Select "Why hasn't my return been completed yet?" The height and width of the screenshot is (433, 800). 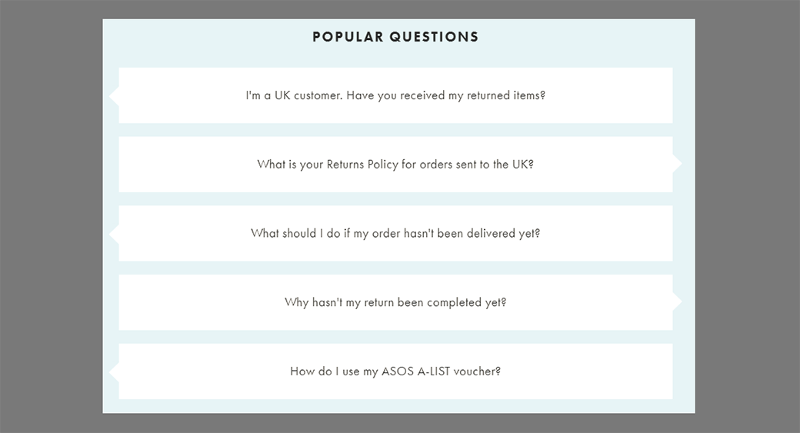[x=395, y=302]
